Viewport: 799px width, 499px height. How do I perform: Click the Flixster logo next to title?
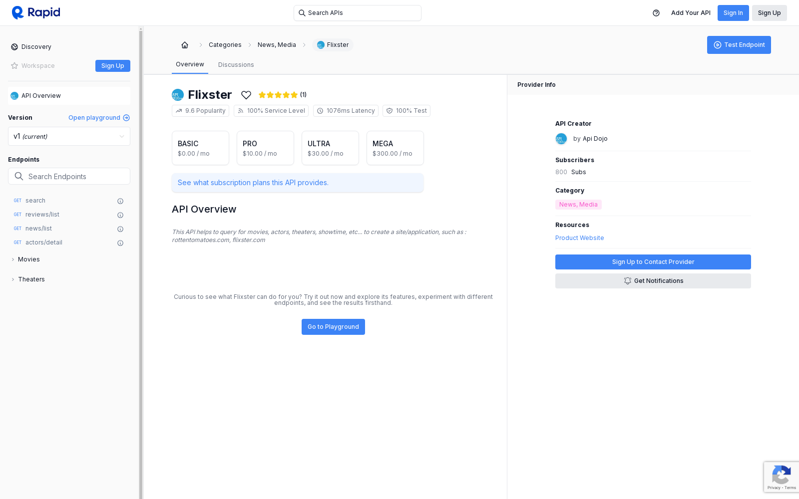[178, 95]
